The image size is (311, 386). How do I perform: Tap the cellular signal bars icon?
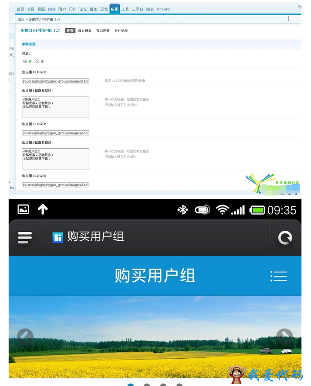[x=238, y=210]
